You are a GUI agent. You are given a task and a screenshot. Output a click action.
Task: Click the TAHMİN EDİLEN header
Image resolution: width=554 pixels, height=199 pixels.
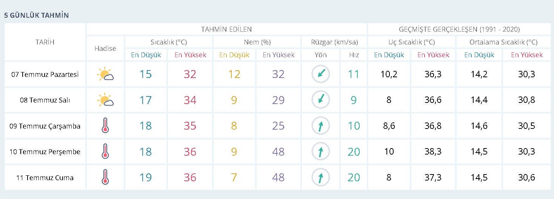click(226, 29)
